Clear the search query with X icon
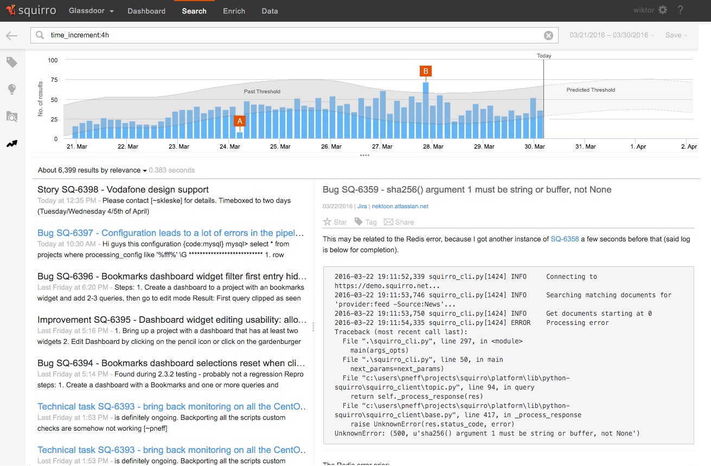The width and height of the screenshot is (711, 466). point(548,35)
